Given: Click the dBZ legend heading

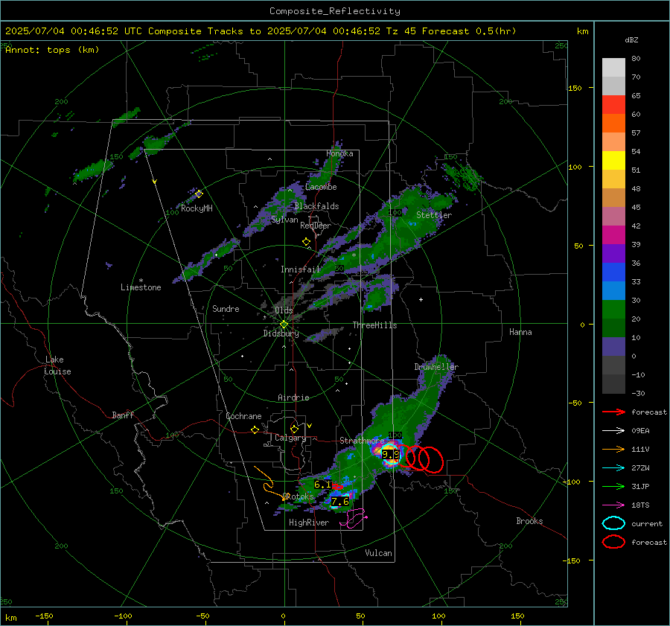Looking at the screenshot, I should tap(631, 39).
